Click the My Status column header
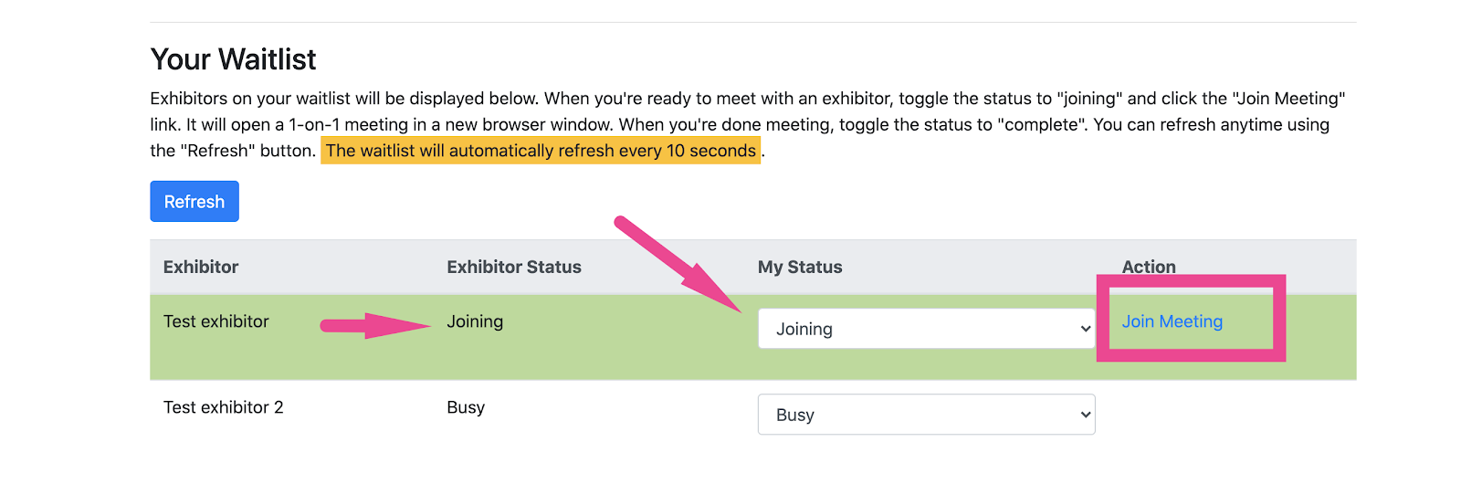This screenshot has width=1461, height=484. click(x=800, y=267)
